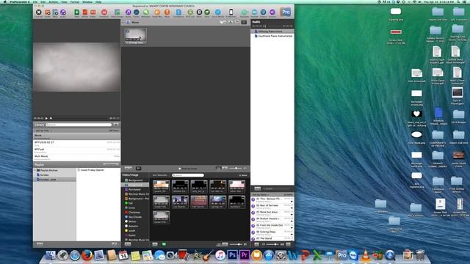Open Firefox from the dock
Screen dimensions: 470x264
pyautogui.click(x=87, y=255)
